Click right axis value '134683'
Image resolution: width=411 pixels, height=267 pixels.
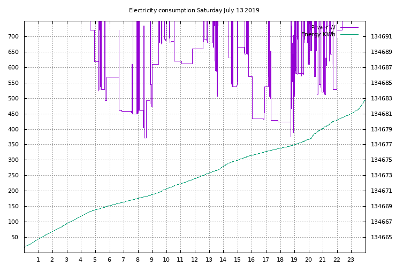point(382,98)
